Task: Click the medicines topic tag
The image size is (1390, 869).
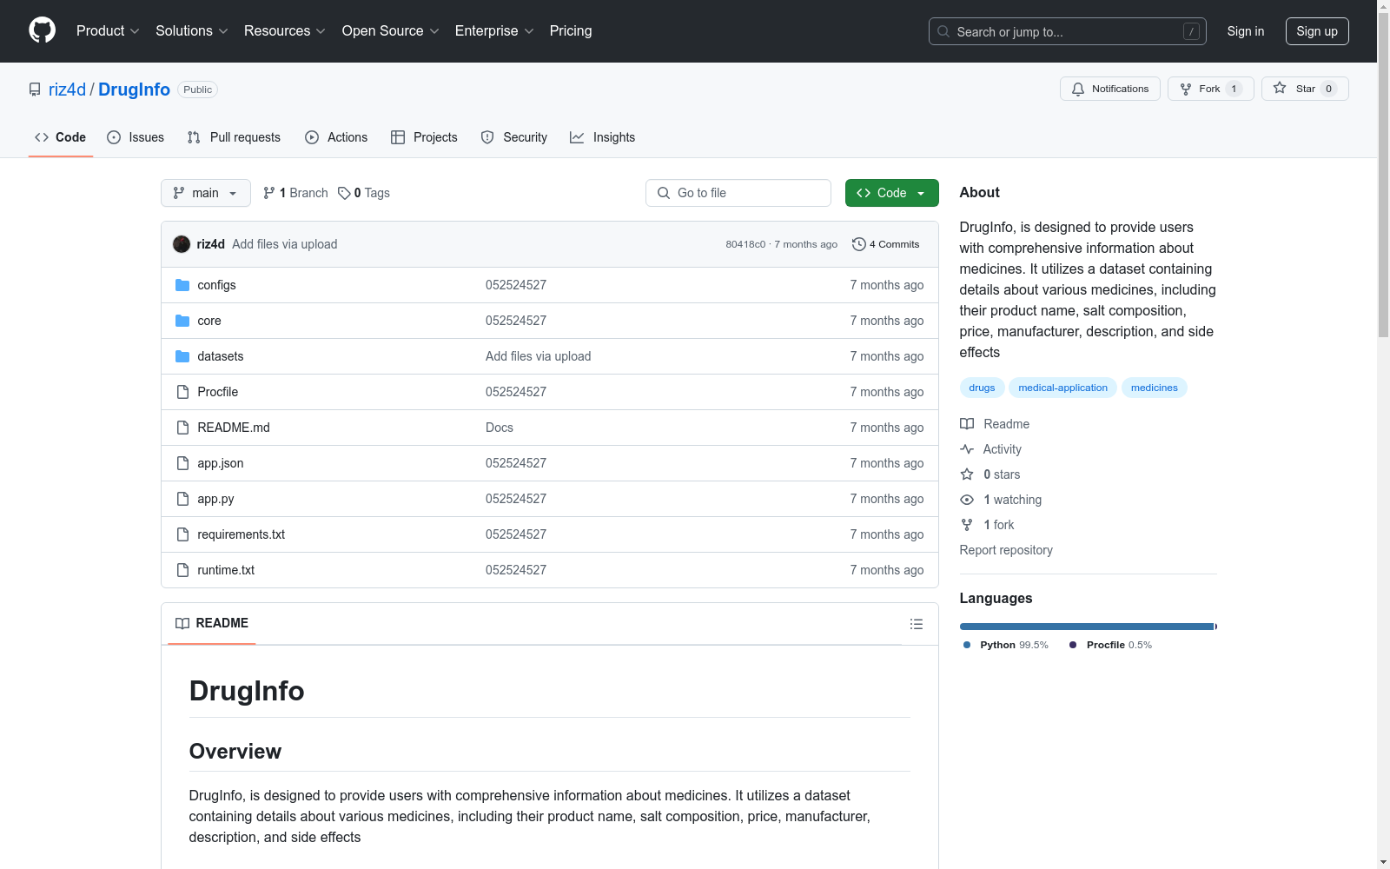Action: click(1155, 388)
